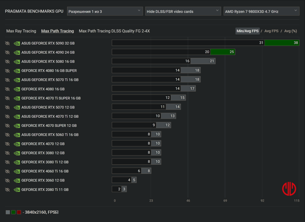Toggle eye icon for GeForce RTX 3080 12 GB
This screenshot has height=222, width=305.
[x=7, y=153]
